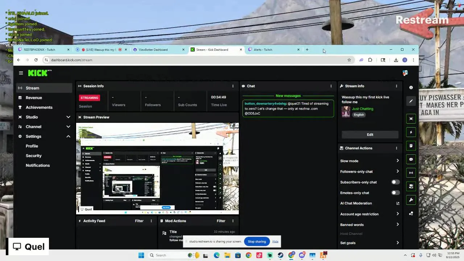Open Followers-only chat options
This screenshot has width=464, height=261.
[x=369, y=171]
